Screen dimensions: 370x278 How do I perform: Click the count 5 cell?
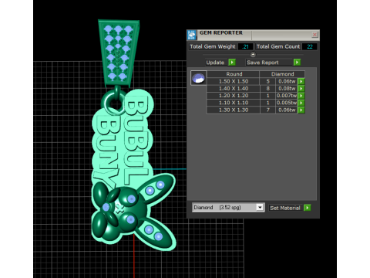tap(267, 81)
